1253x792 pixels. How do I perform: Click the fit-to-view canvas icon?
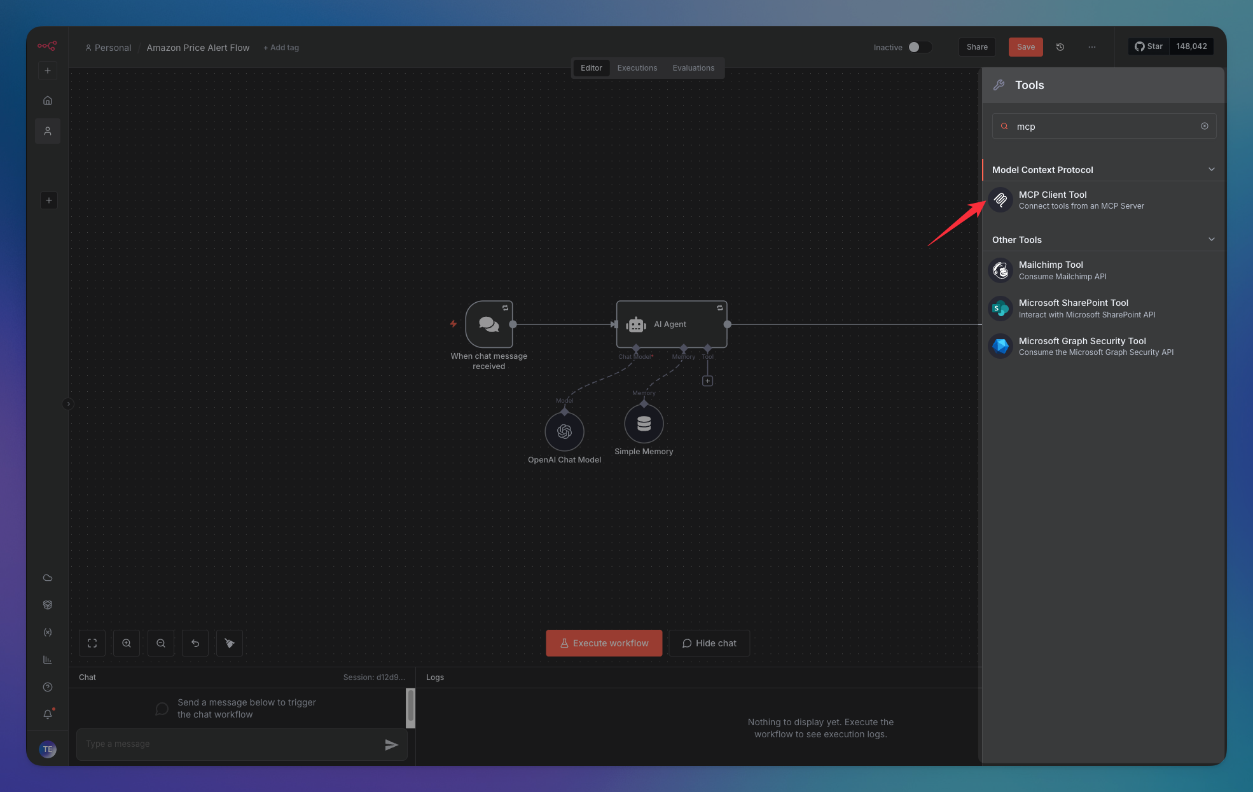[x=92, y=643]
